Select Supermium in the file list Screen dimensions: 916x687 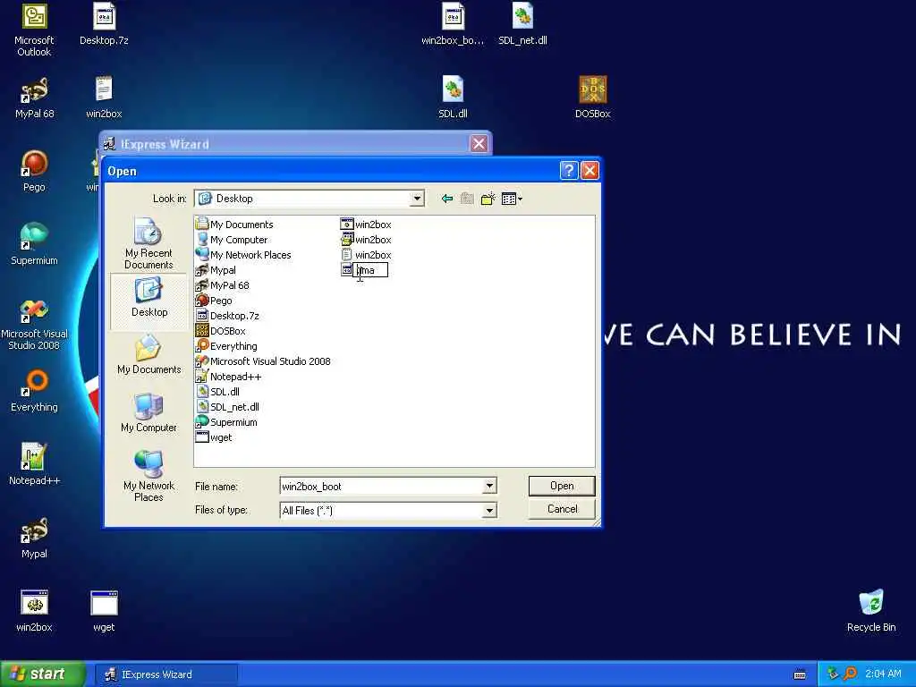tap(226, 422)
